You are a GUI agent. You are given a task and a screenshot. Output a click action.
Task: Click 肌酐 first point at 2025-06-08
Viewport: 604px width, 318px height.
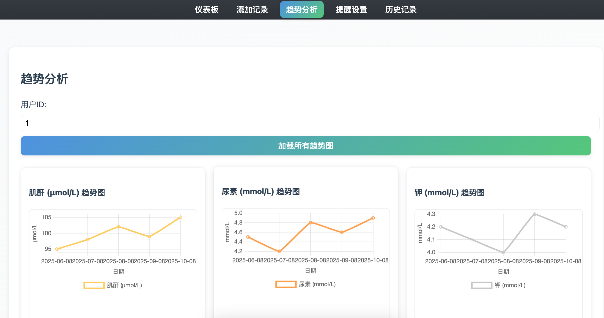point(57,249)
